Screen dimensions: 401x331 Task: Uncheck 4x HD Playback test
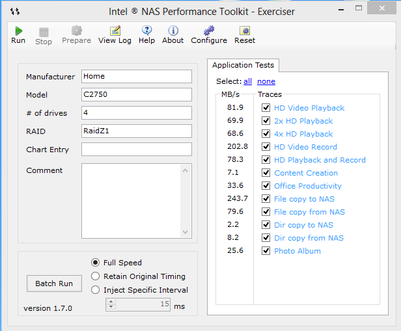(x=266, y=133)
